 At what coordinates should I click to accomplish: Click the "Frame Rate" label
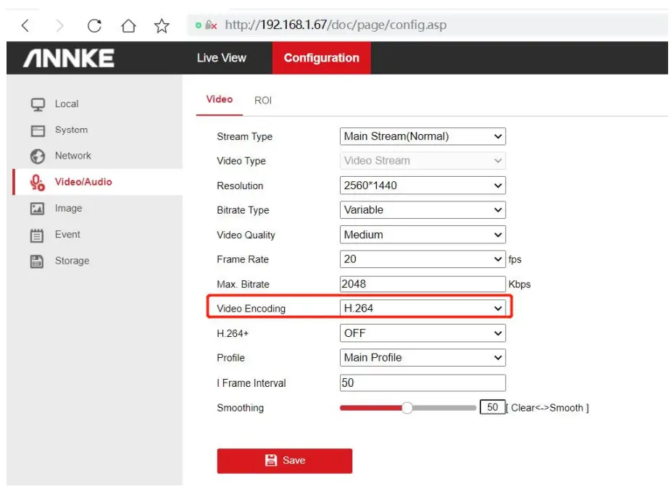point(243,259)
